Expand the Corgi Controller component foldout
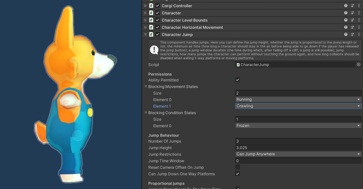 coord(146,6)
